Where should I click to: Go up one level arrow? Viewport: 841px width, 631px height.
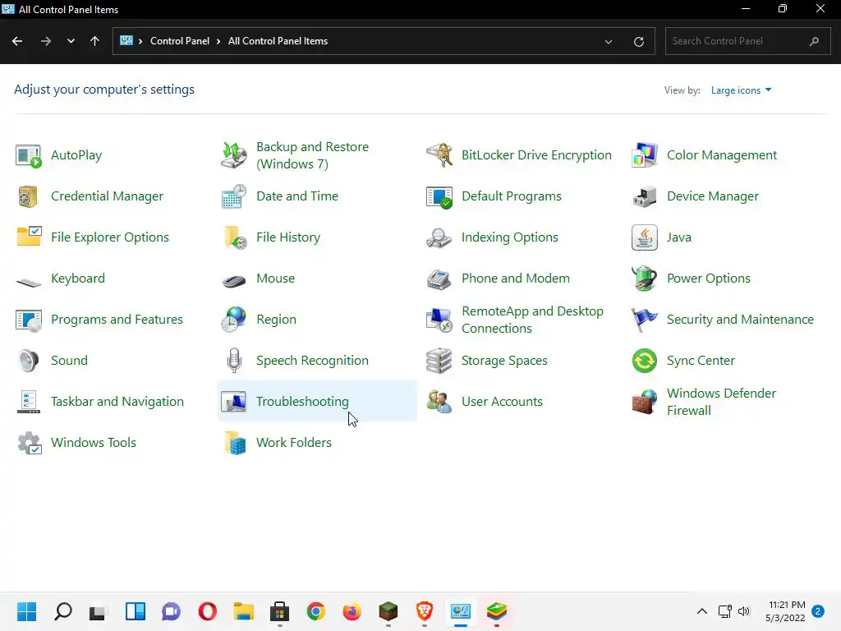coord(95,41)
